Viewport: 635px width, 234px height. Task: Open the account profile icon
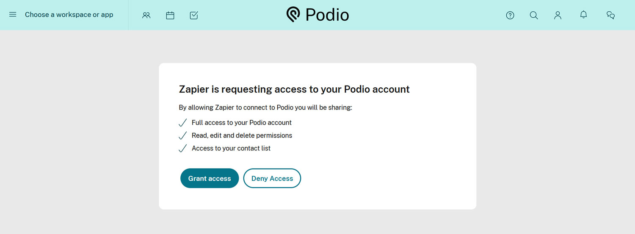558,15
